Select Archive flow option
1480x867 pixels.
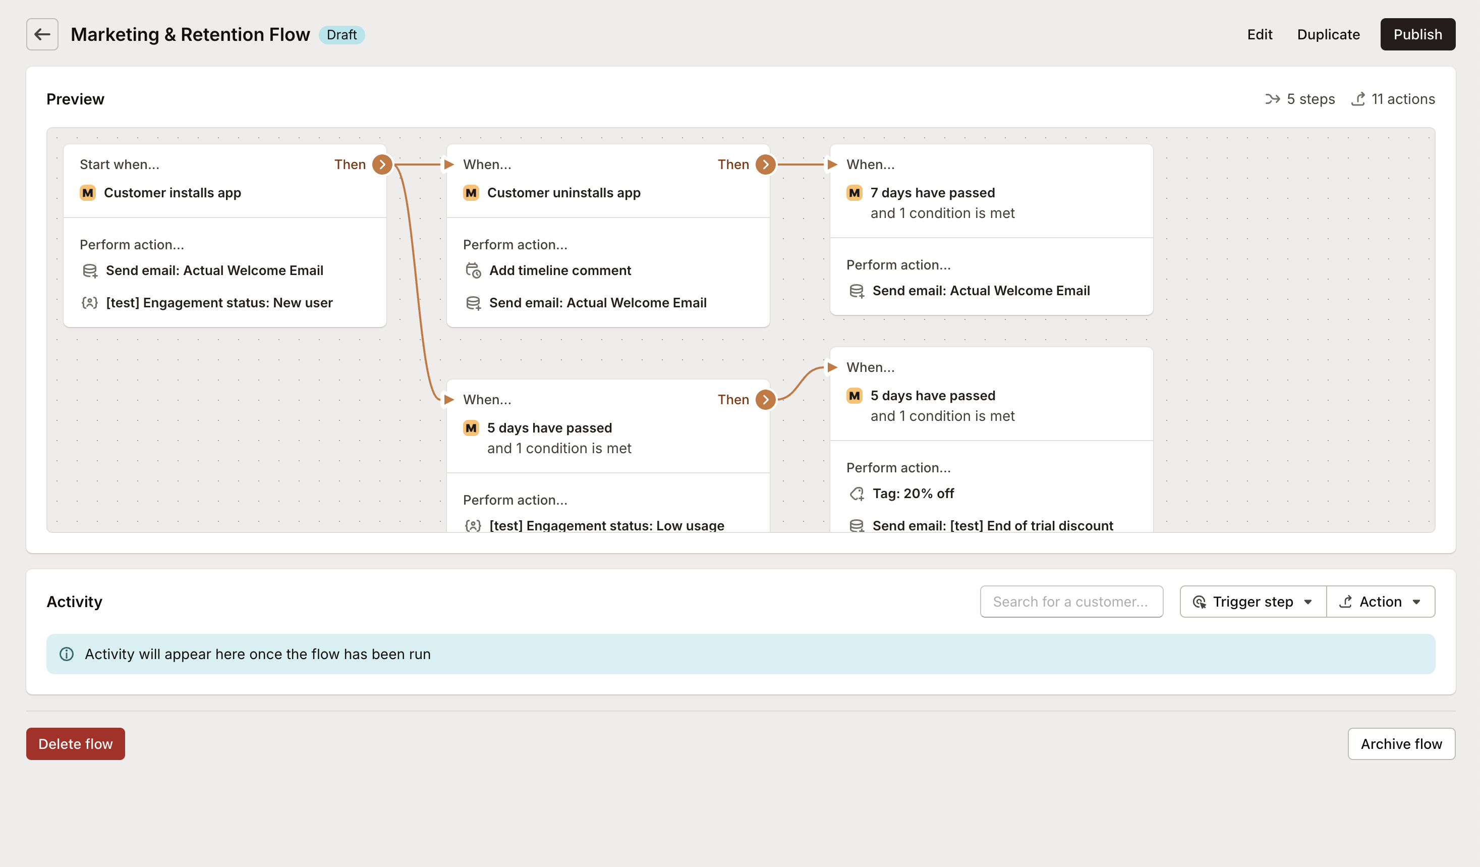tap(1401, 743)
